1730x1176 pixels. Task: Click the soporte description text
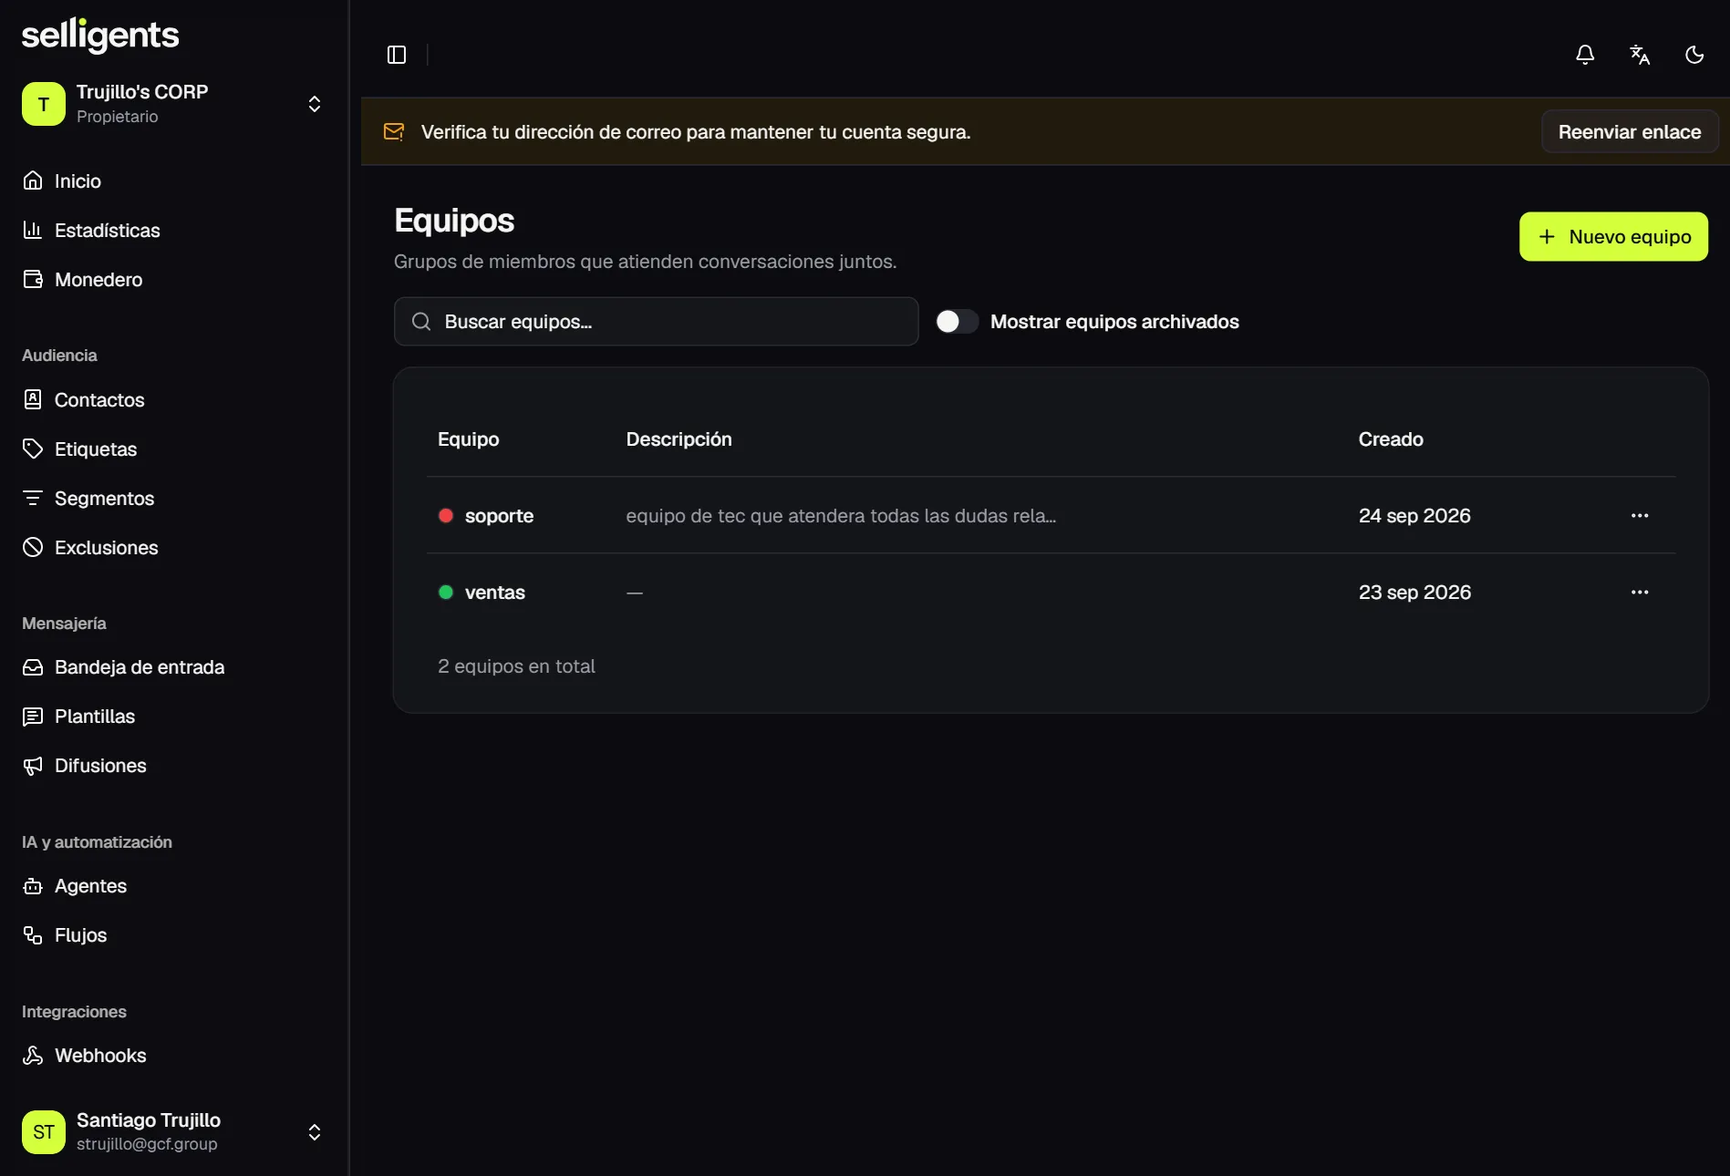click(841, 516)
